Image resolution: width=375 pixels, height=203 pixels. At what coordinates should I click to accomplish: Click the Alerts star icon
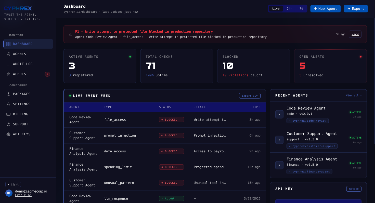pyautogui.click(x=8, y=74)
